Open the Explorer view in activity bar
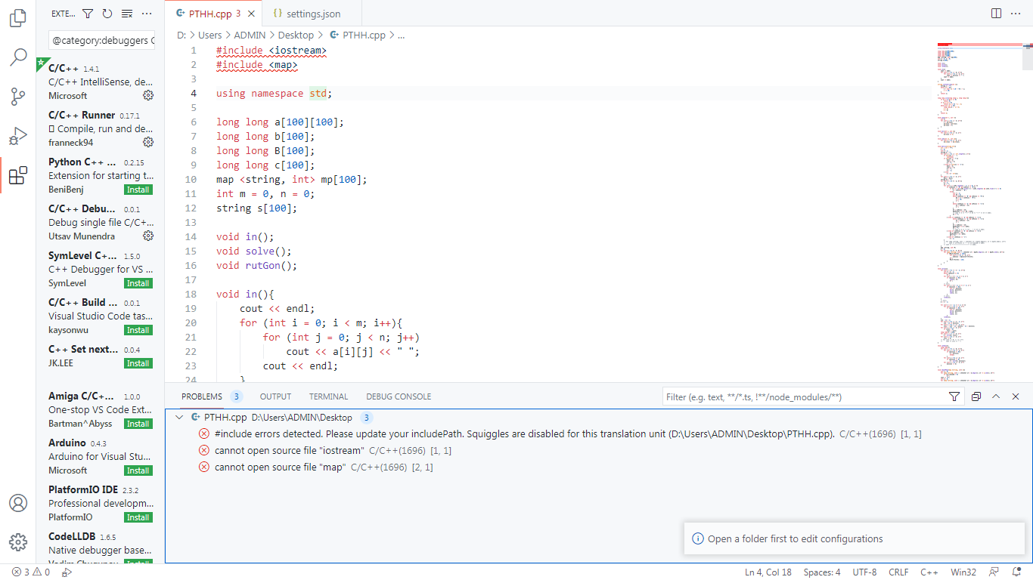Image resolution: width=1033 pixels, height=580 pixels. coord(18,18)
